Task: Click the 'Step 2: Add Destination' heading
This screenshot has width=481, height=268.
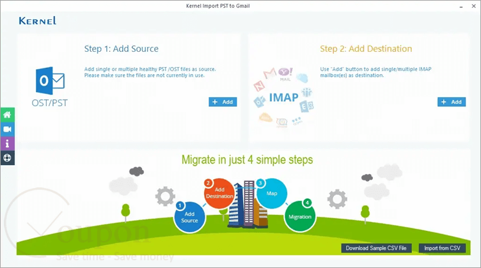Action: pos(366,49)
